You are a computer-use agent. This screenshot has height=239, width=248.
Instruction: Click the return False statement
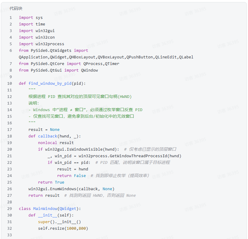(x=71, y=176)
